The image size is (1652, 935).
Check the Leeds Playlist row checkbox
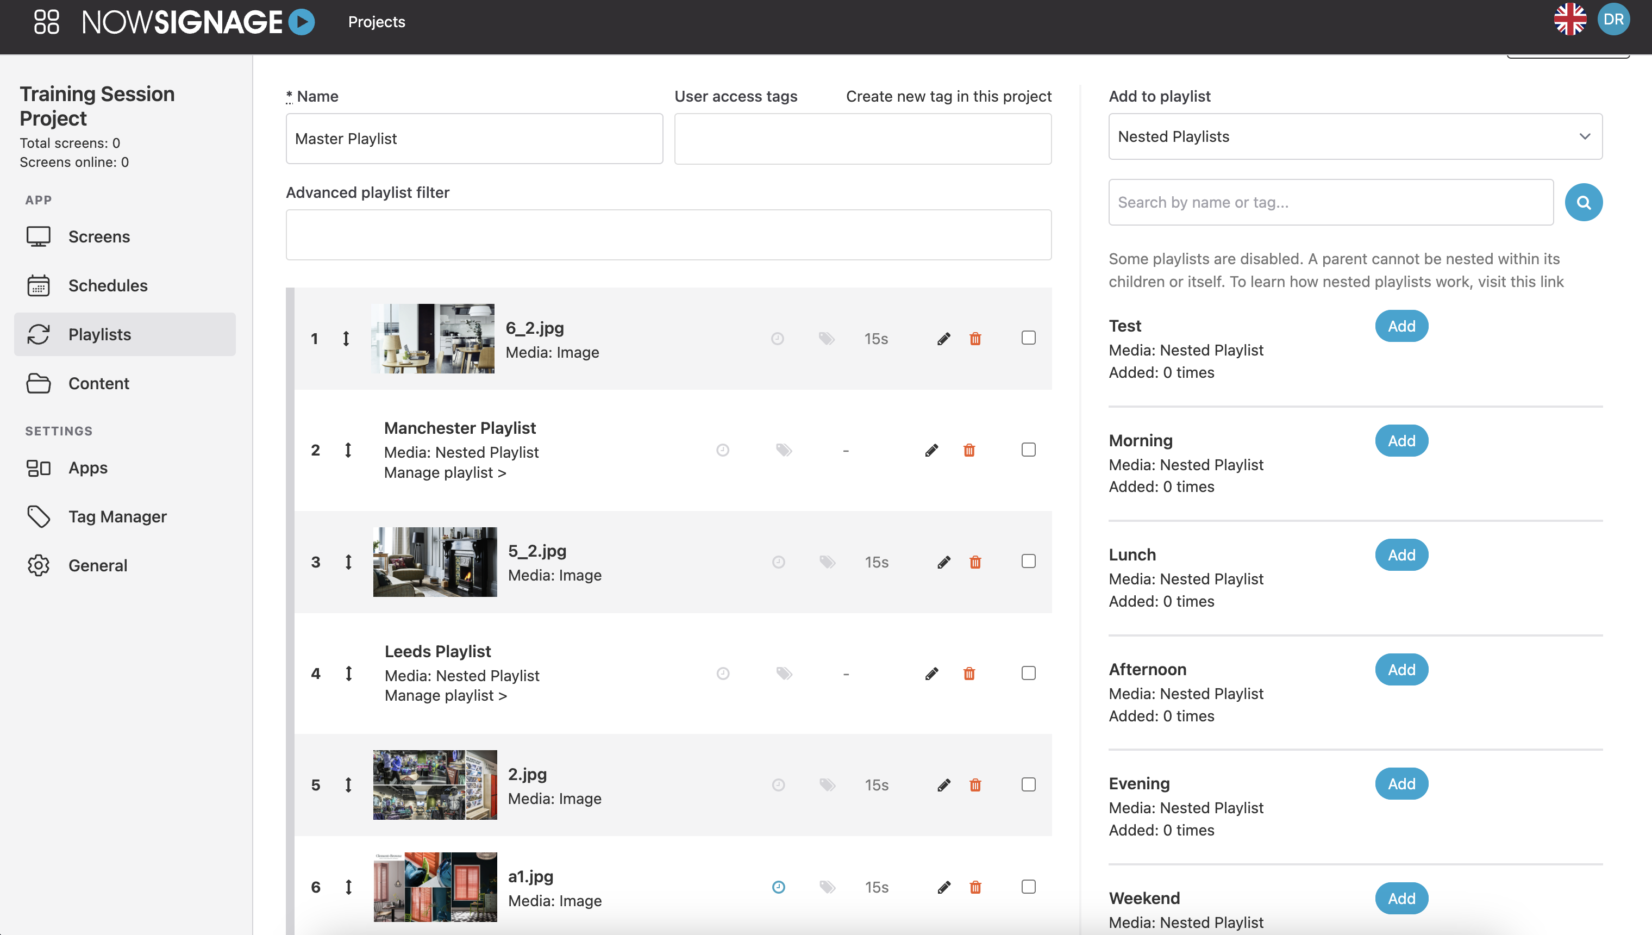pyautogui.click(x=1028, y=673)
